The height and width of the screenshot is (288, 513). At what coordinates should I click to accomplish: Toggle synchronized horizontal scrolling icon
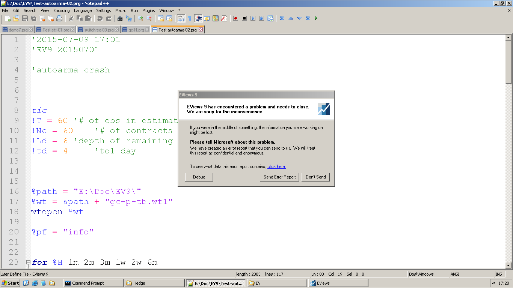click(x=169, y=18)
